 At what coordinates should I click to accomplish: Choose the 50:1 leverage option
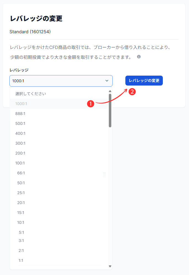21,183
